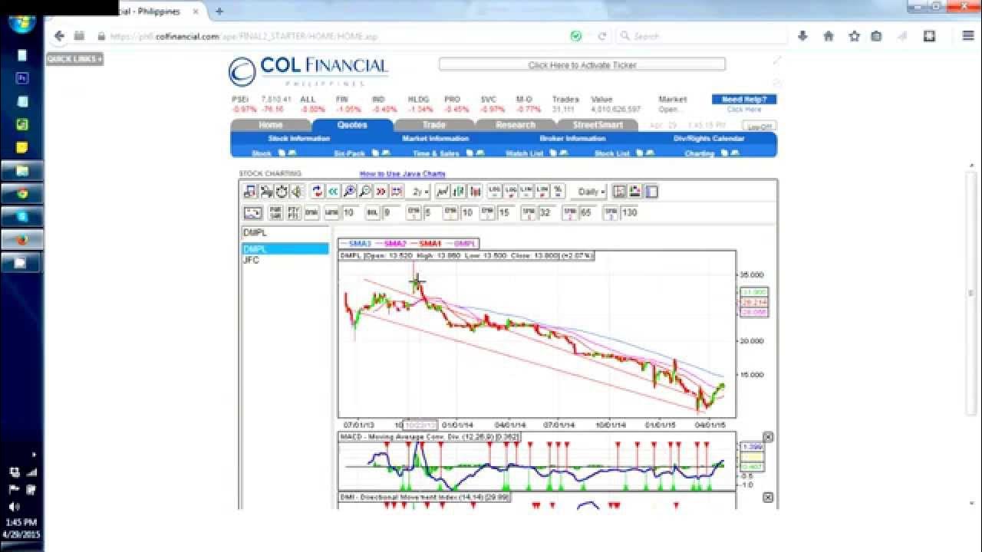Switch to the StreetSmart tab
The width and height of the screenshot is (982, 552).
coord(597,125)
